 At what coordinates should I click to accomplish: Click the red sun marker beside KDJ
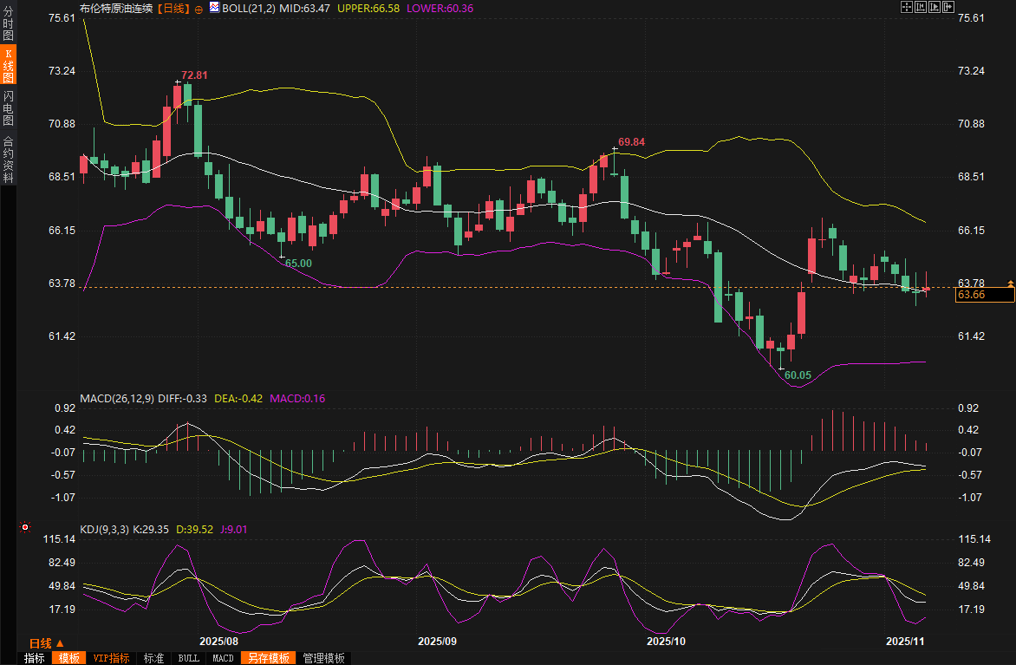coord(24,527)
